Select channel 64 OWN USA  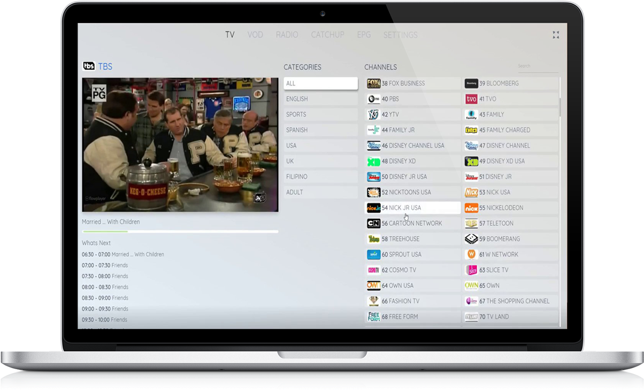pos(413,285)
